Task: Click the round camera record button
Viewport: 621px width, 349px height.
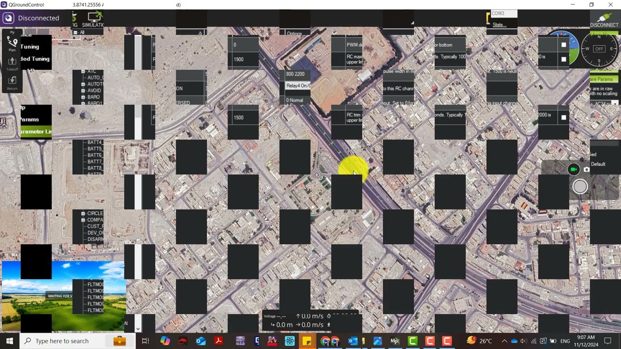Action: 580,187
